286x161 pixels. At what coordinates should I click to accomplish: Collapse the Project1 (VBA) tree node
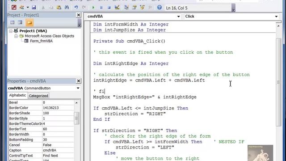(x=11, y=31)
